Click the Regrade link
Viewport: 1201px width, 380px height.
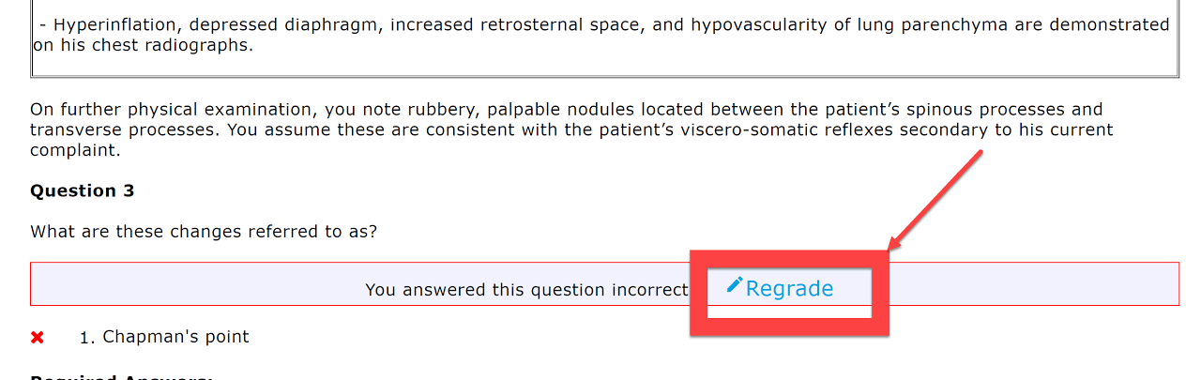789,289
